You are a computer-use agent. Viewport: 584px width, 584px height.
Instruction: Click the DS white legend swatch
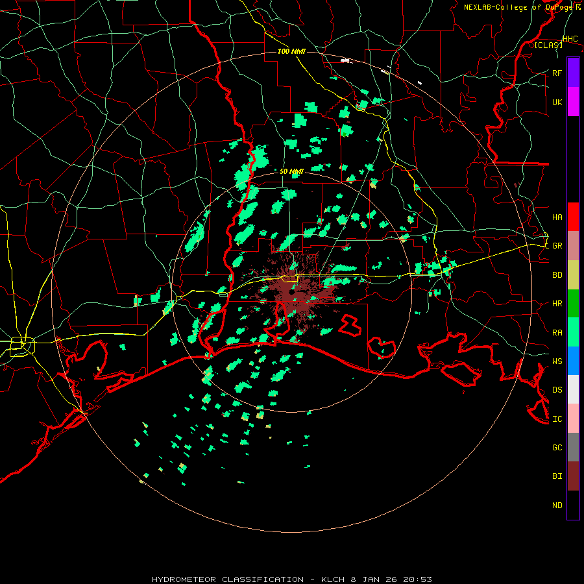click(x=573, y=389)
